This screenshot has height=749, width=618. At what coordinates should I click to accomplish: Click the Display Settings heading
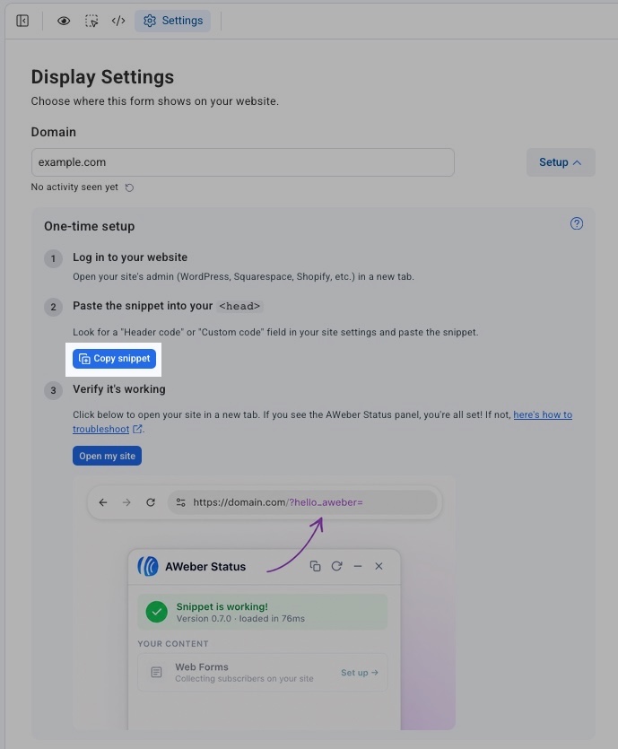pos(102,77)
